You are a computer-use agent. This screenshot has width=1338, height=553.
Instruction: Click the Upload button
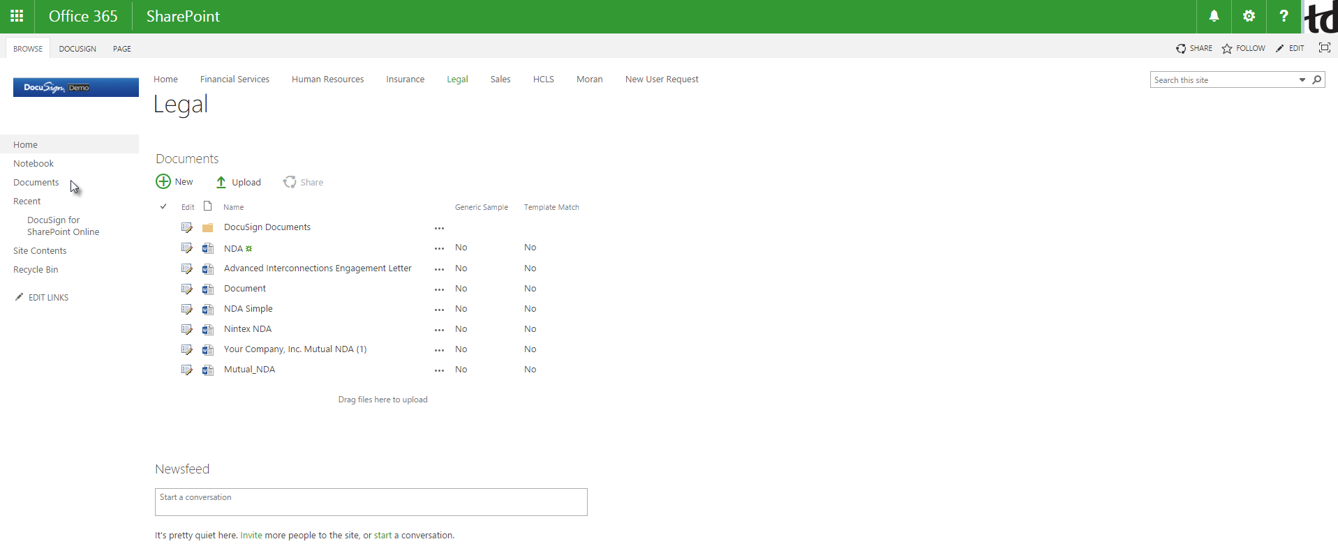coord(239,183)
